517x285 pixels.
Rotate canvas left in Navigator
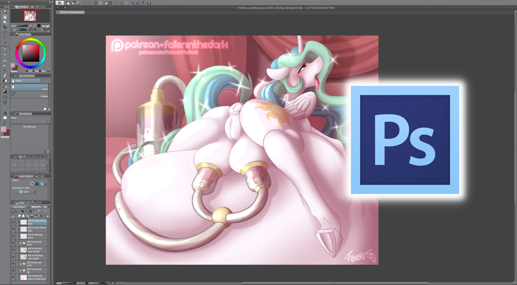pyautogui.click(x=31, y=30)
